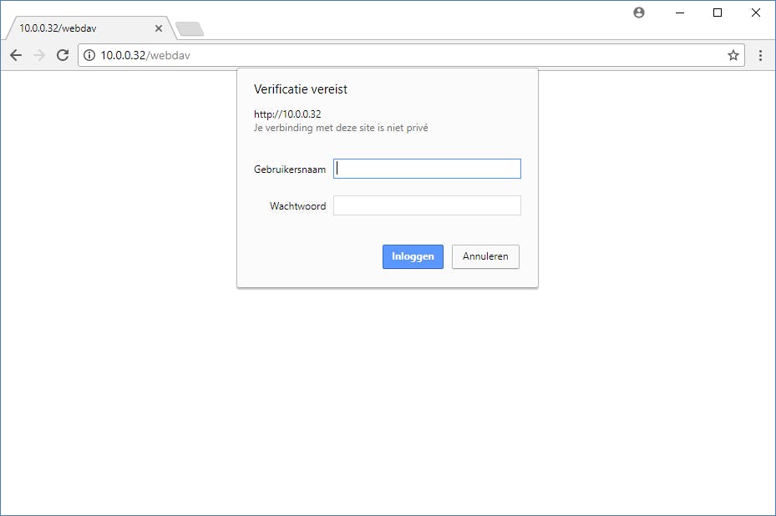This screenshot has width=776, height=516.
Task: View site info via the circled i icon
Action: click(89, 55)
